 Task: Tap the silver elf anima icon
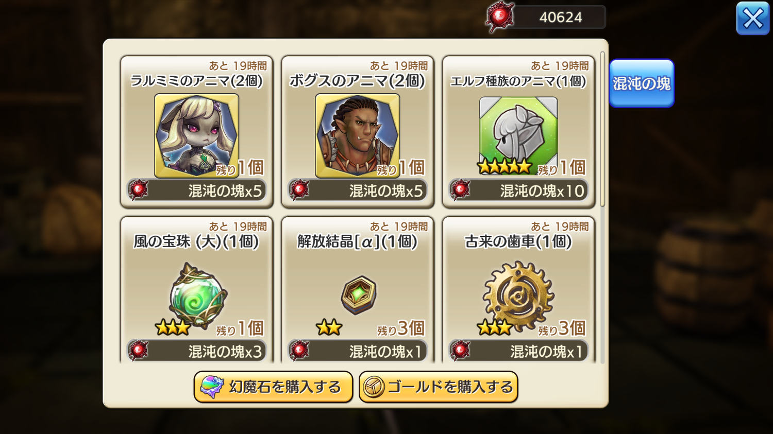pyautogui.click(x=518, y=133)
